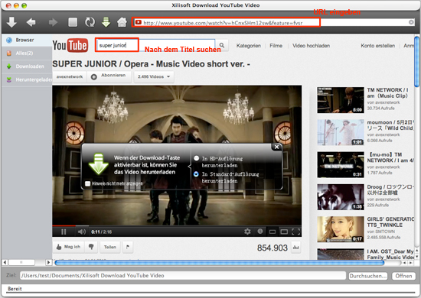Viewport: 421px width, 298px height.
Task: Click the Video hochladen link
Action: pyautogui.click(x=311, y=46)
